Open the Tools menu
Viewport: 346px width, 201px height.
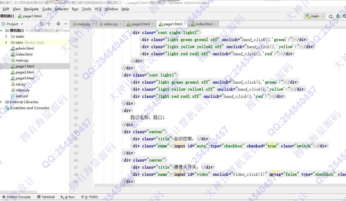point(86,9)
